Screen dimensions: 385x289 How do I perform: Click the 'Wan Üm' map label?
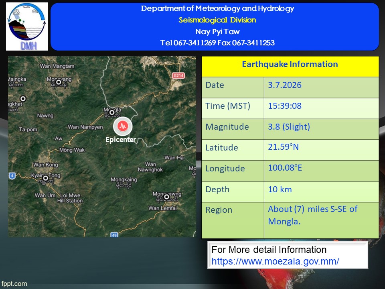coord(45,195)
